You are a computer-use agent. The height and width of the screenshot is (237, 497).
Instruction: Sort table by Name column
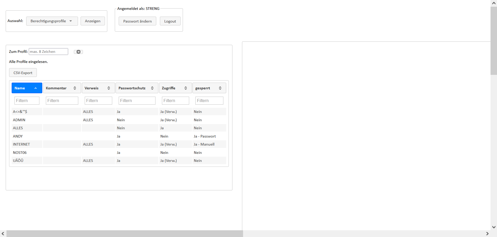[27, 88]
